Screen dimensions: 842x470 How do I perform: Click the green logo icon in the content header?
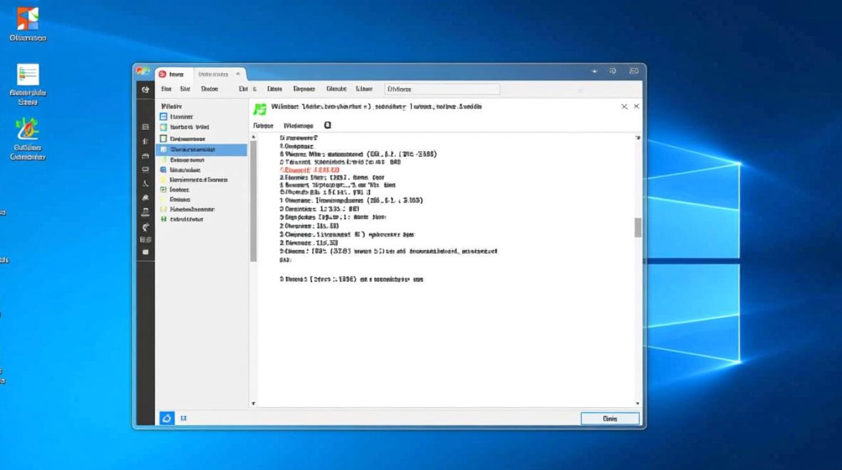tap(260, 109)
